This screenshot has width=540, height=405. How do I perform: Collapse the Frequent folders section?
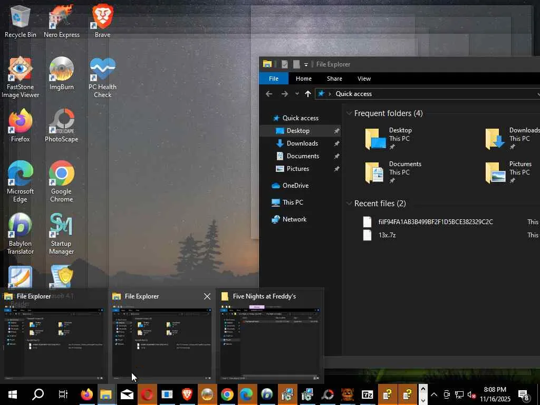pos(349,113)
